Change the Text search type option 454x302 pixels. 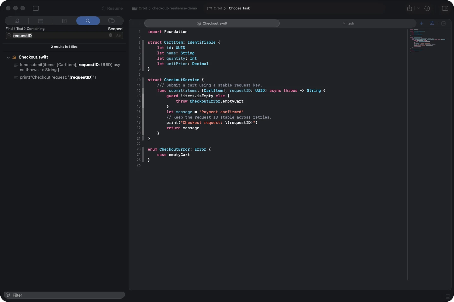pos(20,29)
